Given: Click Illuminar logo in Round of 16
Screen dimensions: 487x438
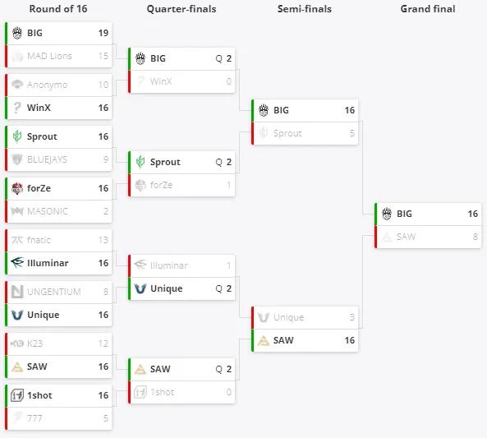Looking at the screenshot, I should 17,263.
